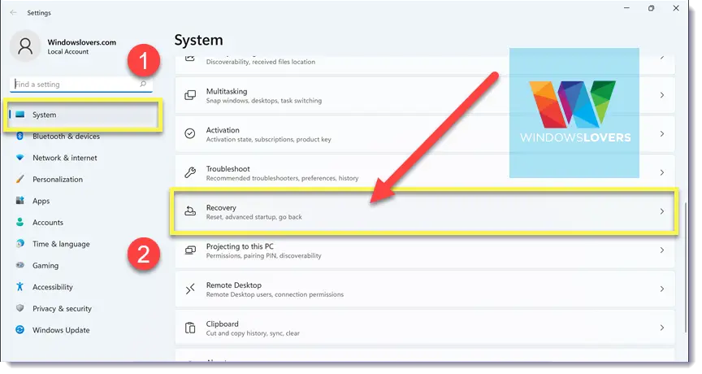702x374 pixels.
Task: Click the Bluetooth icon in sidebar
Action: 19,136
